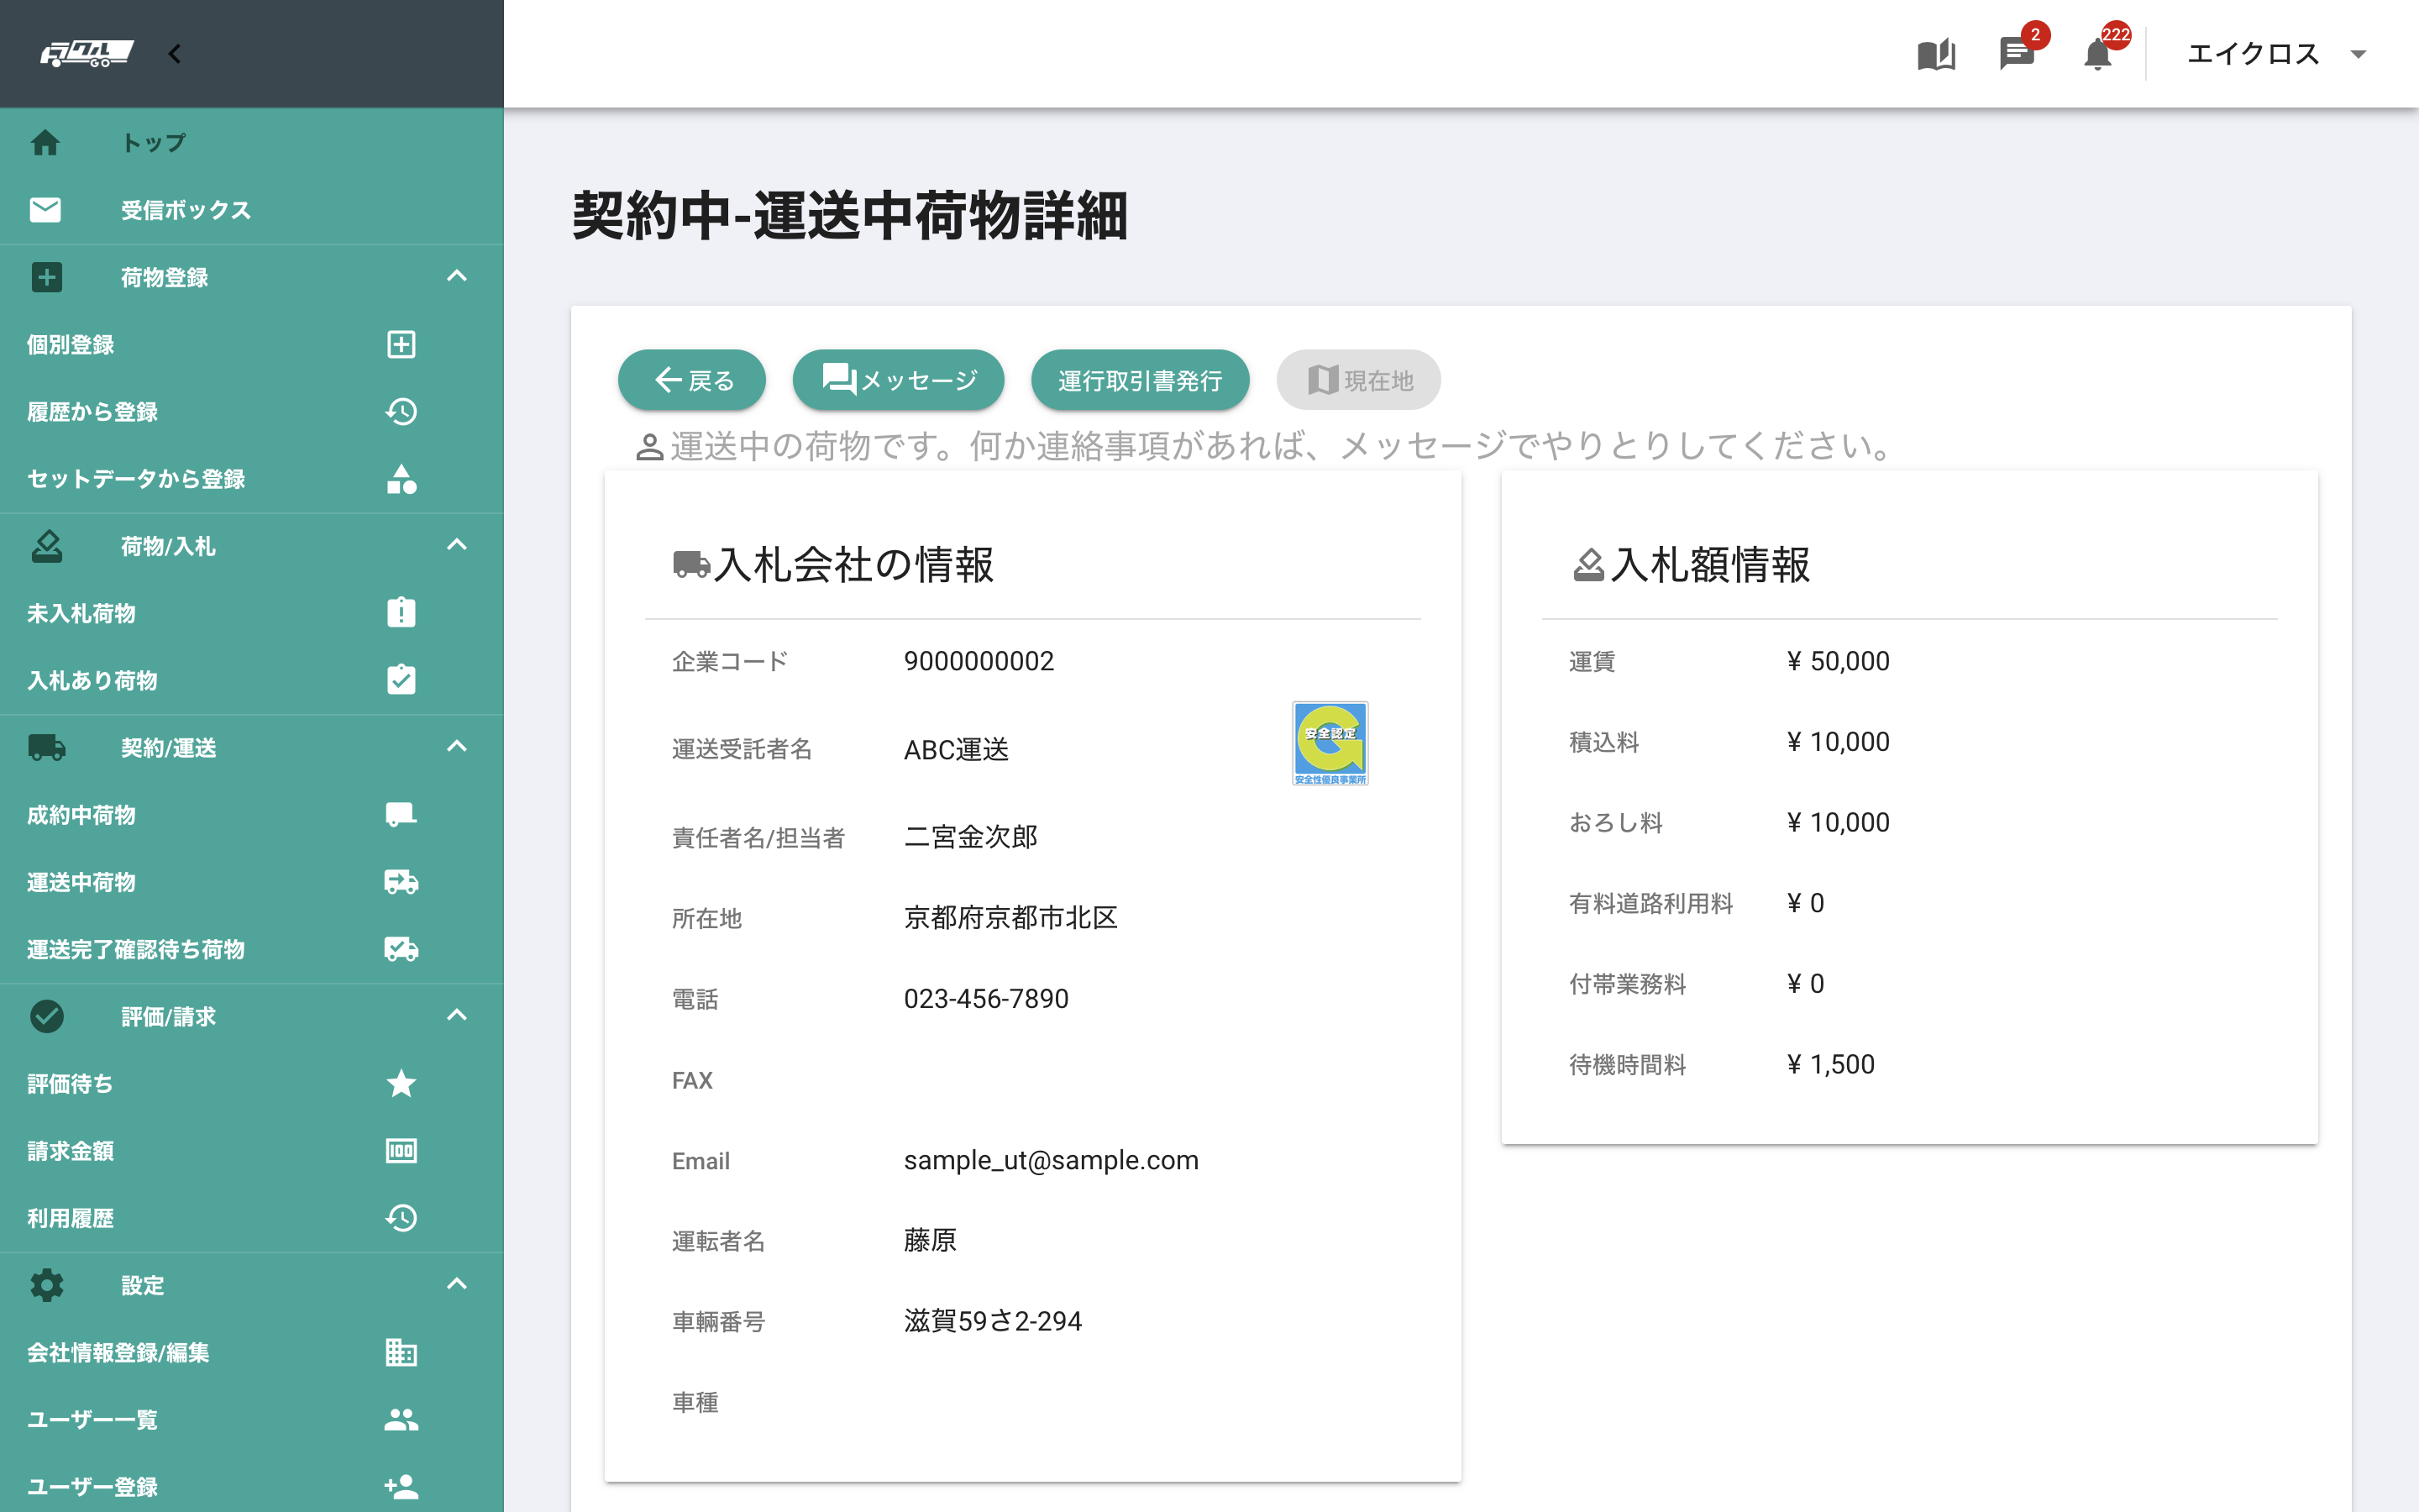Screen dimensions: 2419x1512
Task: Open 履歴から登録 menu item
Action: click(x=92, y=412)
